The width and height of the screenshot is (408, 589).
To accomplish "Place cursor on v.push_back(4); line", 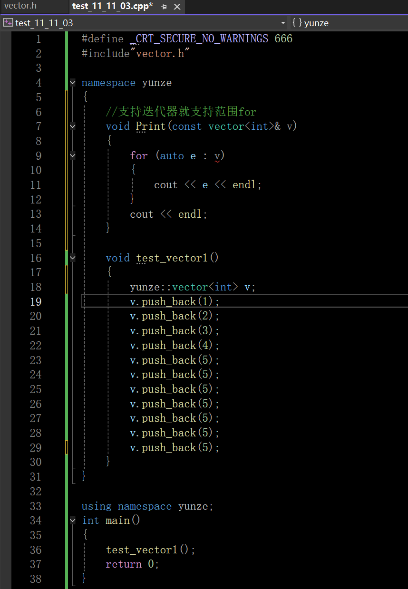I will click(x=175, y=346).
